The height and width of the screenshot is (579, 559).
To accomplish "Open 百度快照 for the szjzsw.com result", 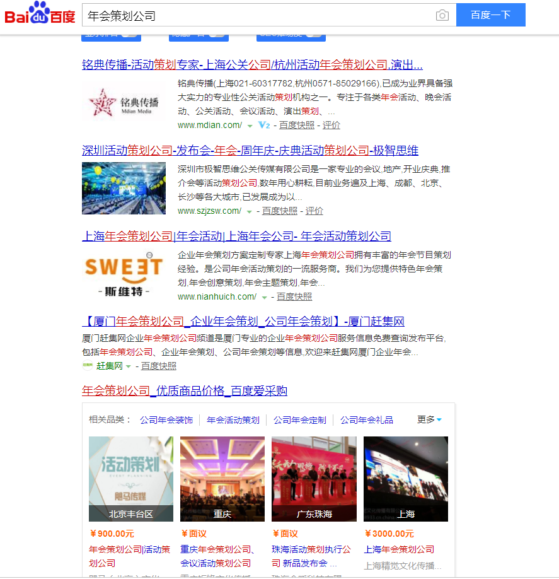I will [280, 211].
